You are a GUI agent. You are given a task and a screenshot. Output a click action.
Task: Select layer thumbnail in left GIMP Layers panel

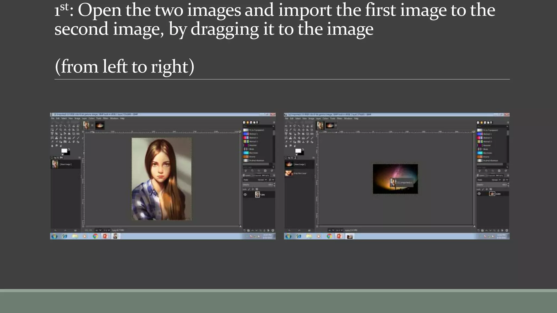click(x=257, y=195)
